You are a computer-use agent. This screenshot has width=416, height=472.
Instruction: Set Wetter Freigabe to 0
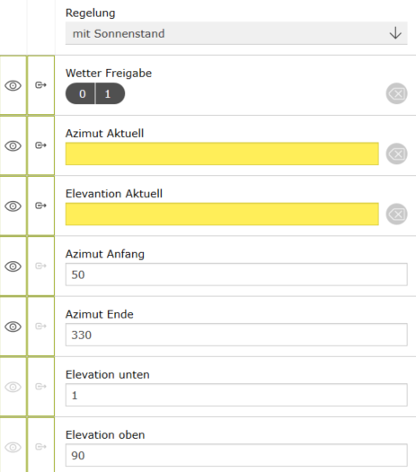click(81, 93)
